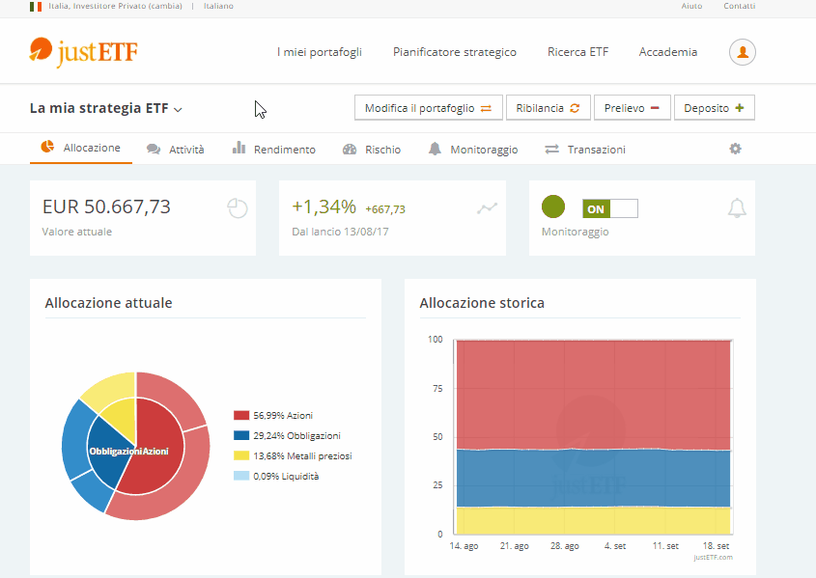
Task: Click the trend line icon beside performance
Action: pos(487,208)
